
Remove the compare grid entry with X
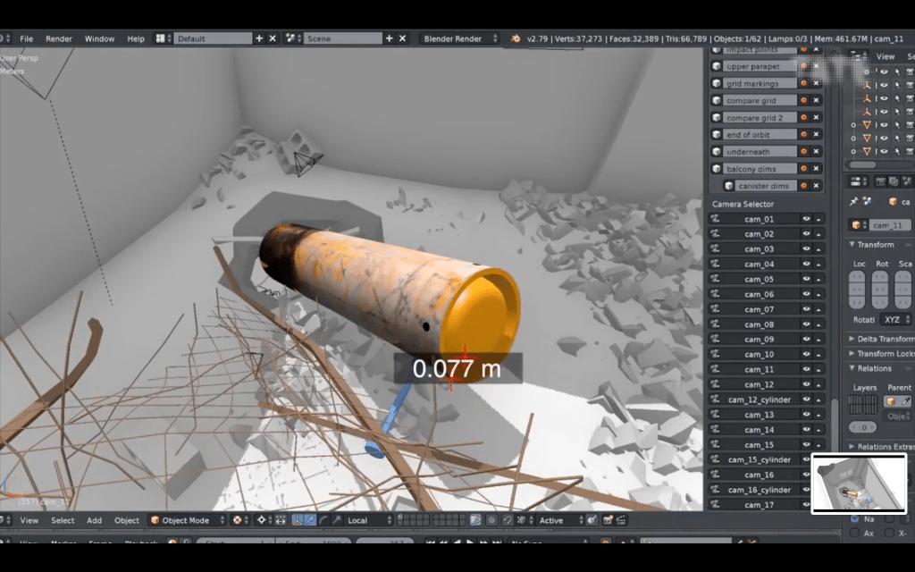tap(816, 101)
